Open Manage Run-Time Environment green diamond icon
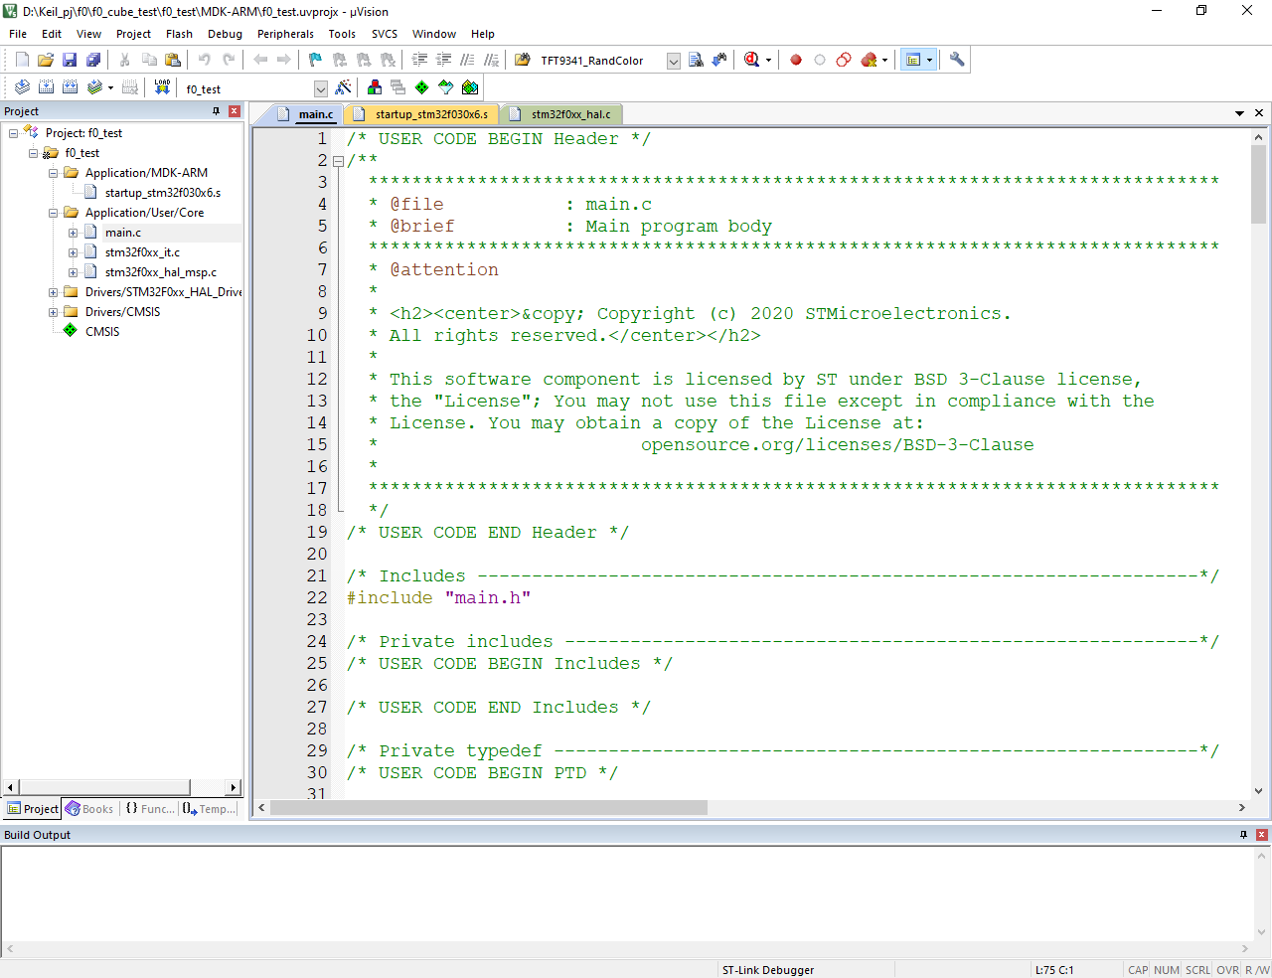The width and height of the screenshot is (1272, 978). pos(422,87)
